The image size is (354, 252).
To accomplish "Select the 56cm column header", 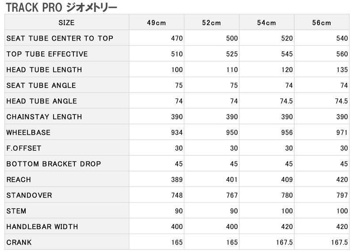I will (322, 23).
